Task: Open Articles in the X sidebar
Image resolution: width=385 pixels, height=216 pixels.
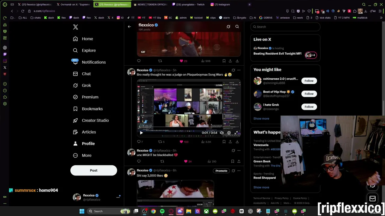Action: (85, 132)
